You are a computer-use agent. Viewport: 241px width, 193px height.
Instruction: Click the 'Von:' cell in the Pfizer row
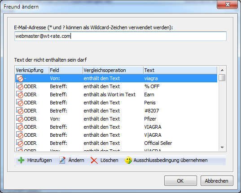pyautogui.click(x=55, y=119)
